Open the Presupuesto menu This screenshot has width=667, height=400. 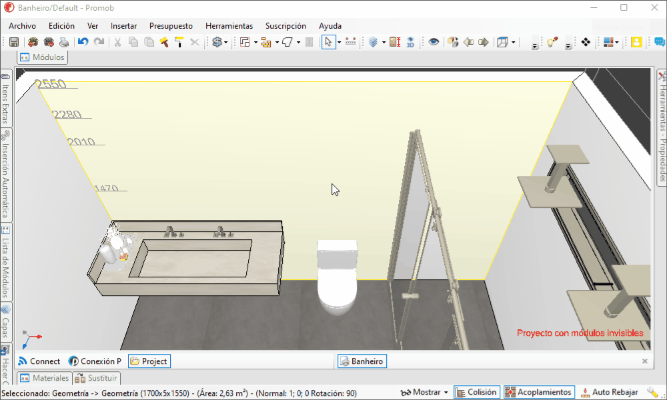tap(171, 26)
